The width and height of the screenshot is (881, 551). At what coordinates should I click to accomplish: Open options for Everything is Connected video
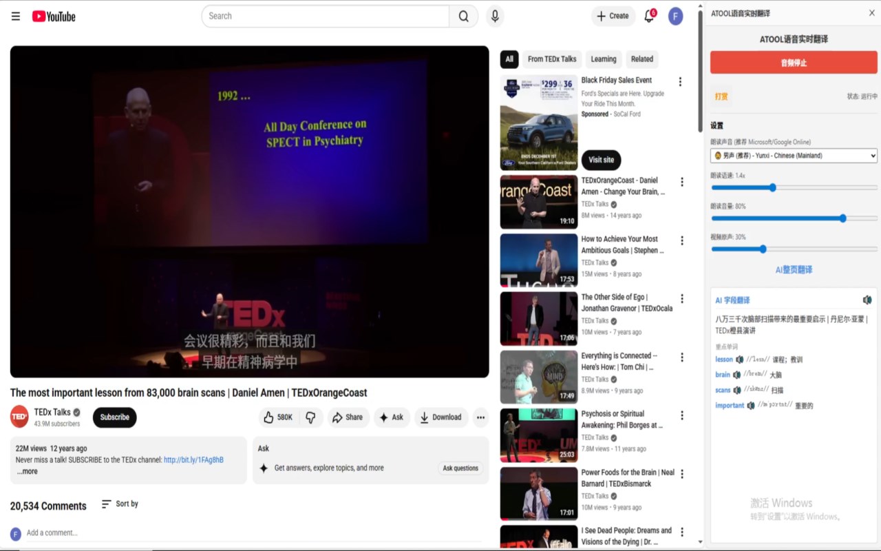682,357
